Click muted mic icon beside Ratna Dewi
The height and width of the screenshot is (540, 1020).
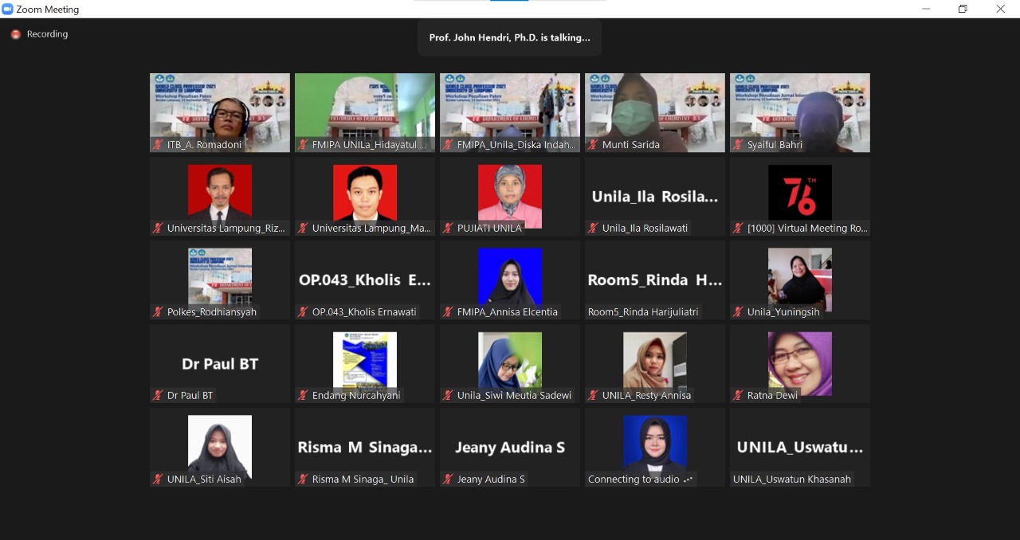[x=738, y=396]
